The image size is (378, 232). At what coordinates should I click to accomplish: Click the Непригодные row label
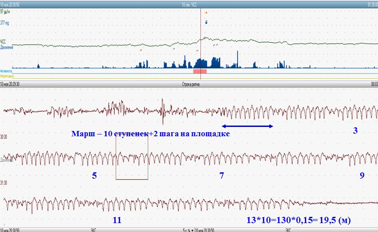pyautogui.click(x=7, y=76)
